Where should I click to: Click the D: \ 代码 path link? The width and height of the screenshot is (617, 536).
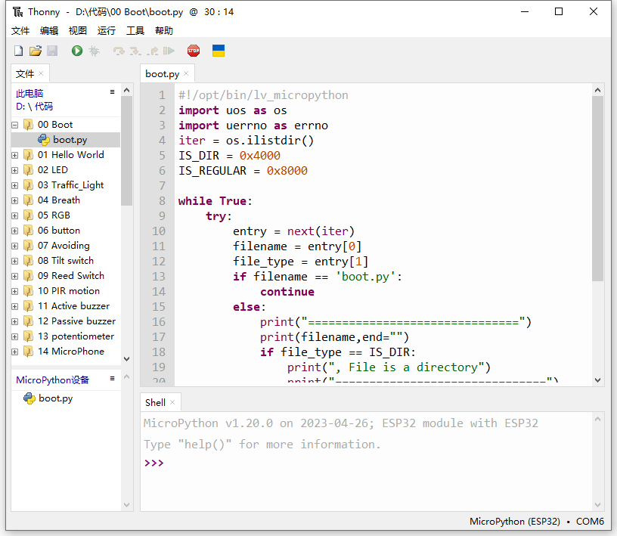pyautogui.click(x=34, y=107)
